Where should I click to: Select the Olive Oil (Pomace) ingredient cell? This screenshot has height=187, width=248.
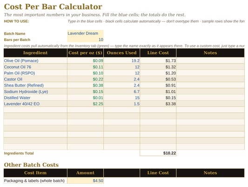(35, 61)
